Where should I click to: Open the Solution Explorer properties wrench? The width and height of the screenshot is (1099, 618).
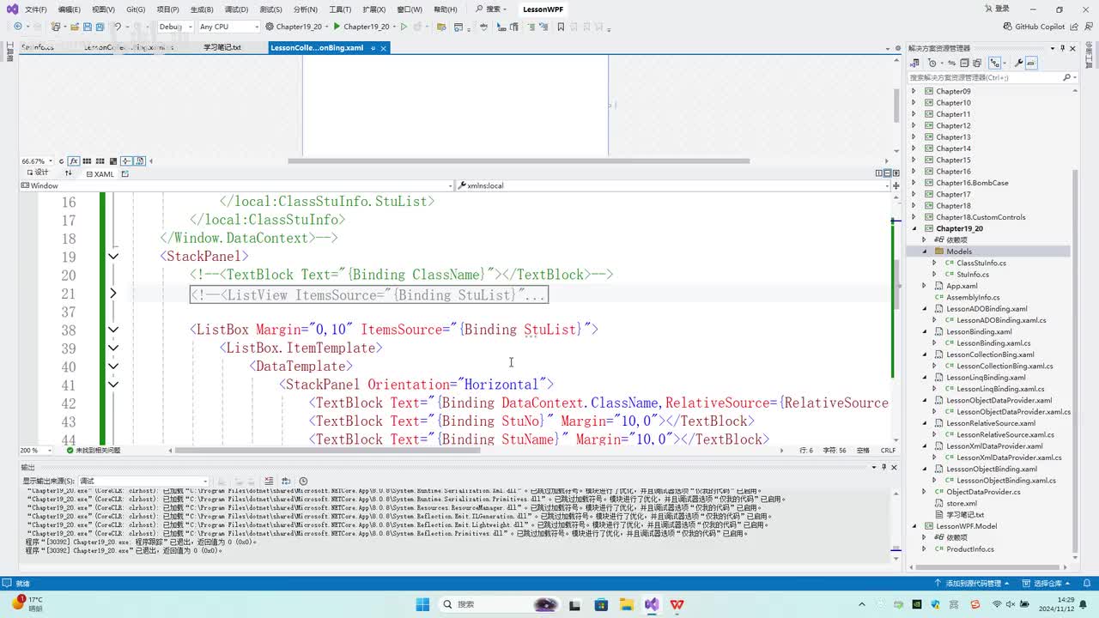click(x=1019, y=63)
